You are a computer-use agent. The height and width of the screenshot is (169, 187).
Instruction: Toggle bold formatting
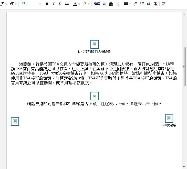point(47,4)
